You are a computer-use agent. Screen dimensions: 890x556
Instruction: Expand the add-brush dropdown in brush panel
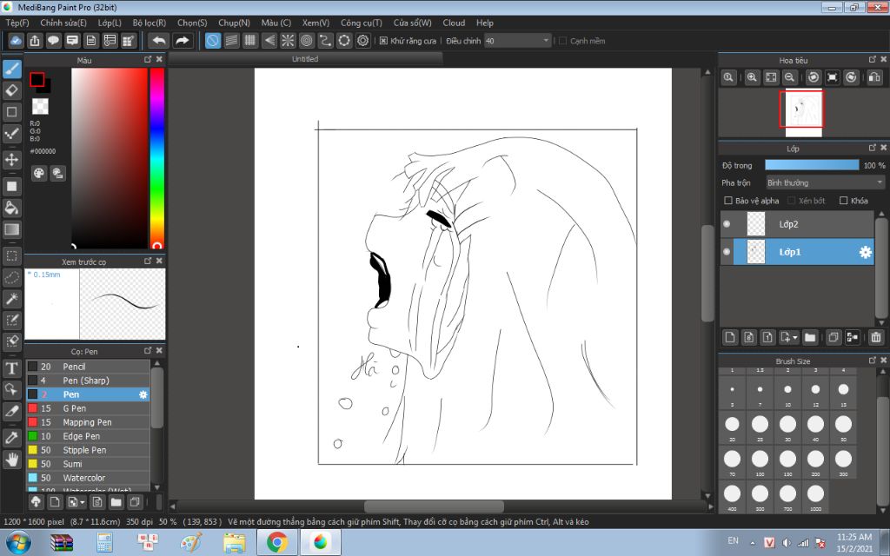click(83, 502)
